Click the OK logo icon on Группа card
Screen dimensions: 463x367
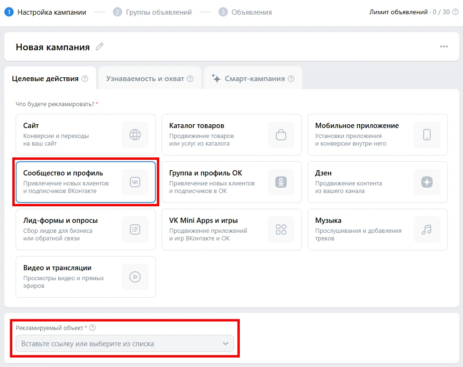pyautogui.click(x=281, y=182)
